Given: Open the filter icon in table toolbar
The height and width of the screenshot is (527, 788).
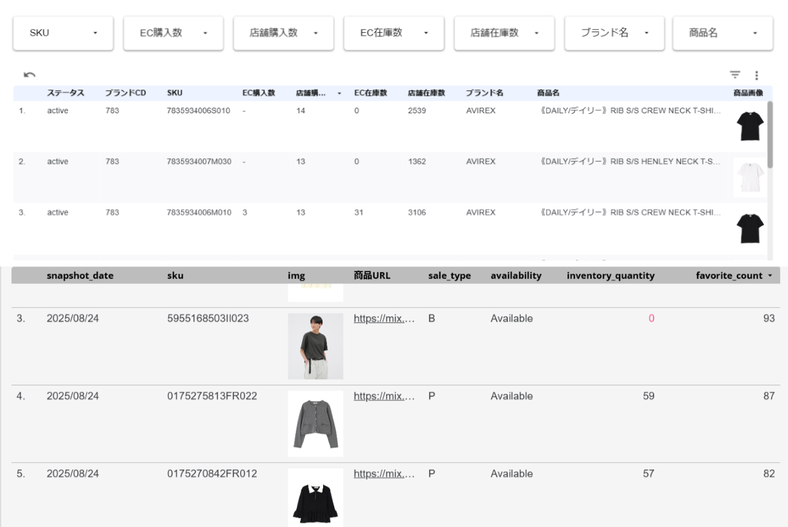Looking at the screenshot, I should 735,75.
